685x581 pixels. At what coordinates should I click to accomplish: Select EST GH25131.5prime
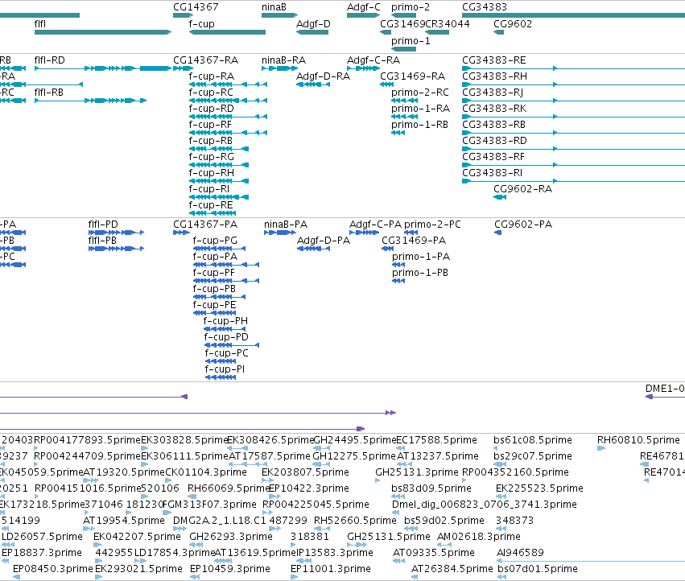click(357, 545)
